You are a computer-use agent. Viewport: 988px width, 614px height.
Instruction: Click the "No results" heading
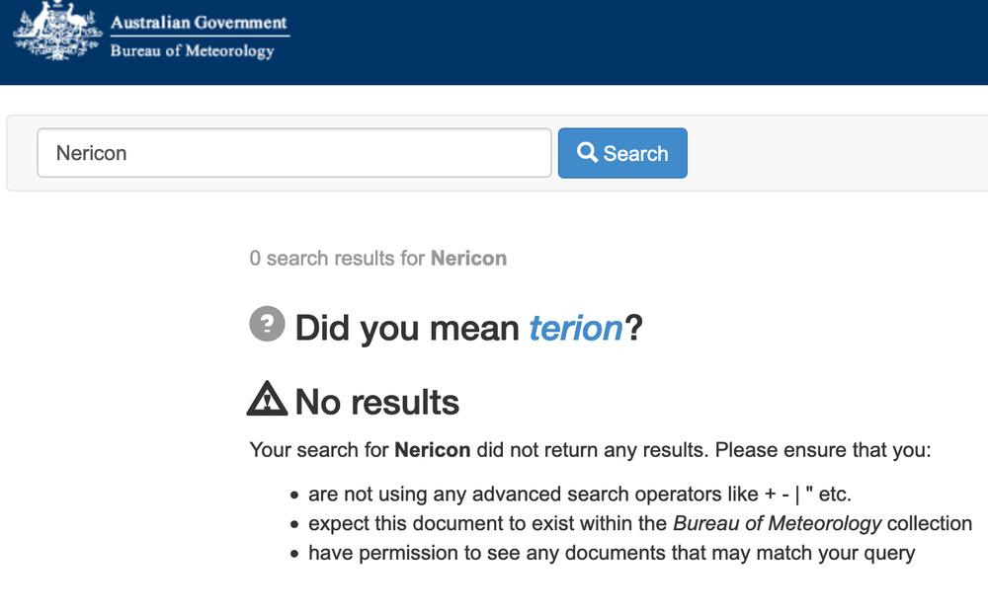tap(376, 402)
